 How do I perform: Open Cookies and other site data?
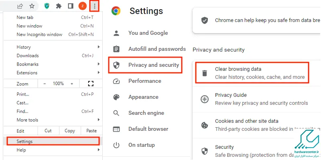[x=256, y=125]
